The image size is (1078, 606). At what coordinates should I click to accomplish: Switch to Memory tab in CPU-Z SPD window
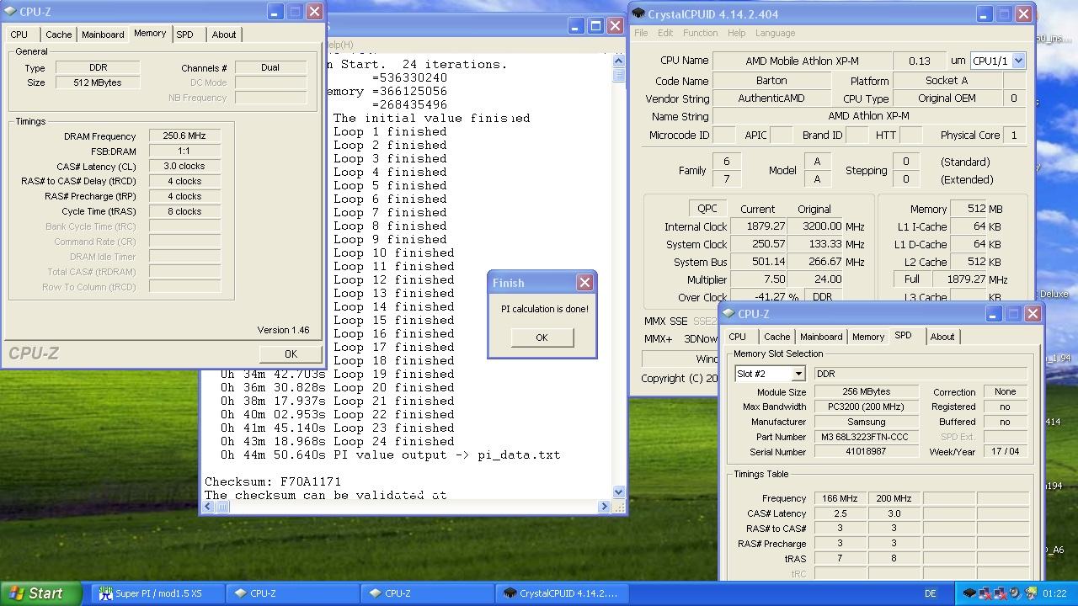coord(867,337)
